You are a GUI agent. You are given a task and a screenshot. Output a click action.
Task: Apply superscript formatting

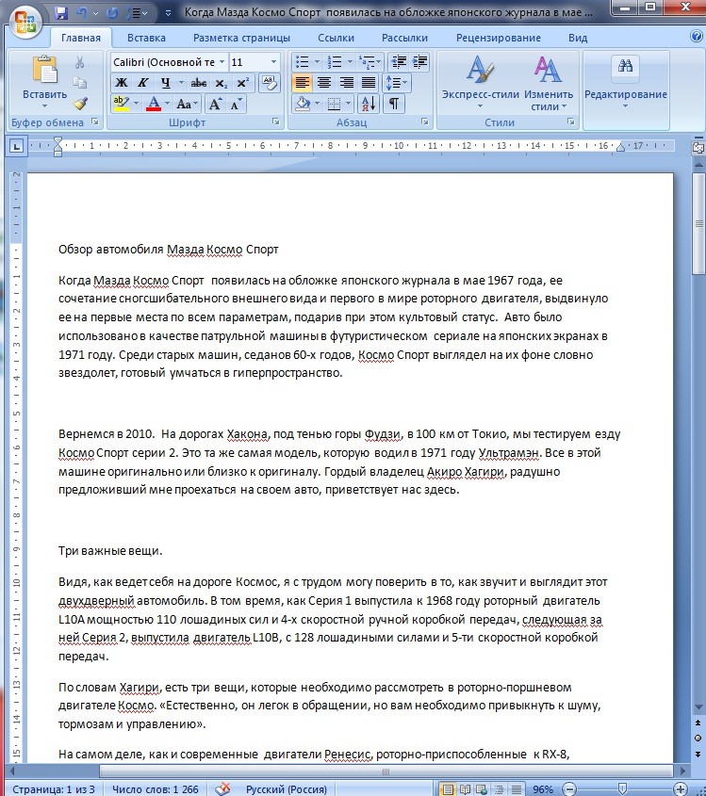coord(242,83)
